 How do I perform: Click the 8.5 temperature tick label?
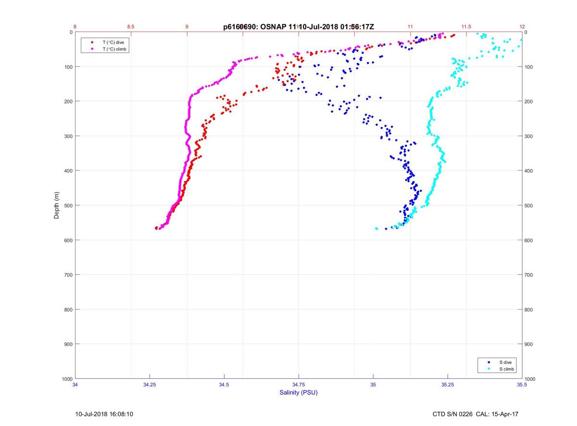131,26
